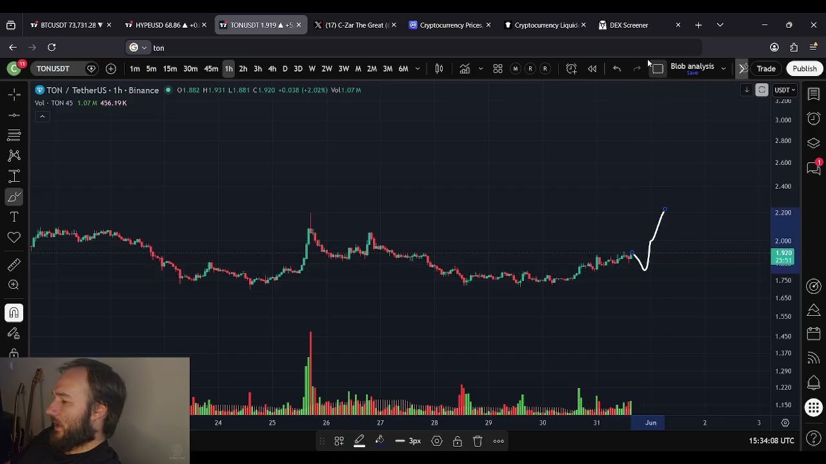
Task: Select the crosshair cursor tool
Action: coord(14,95)
